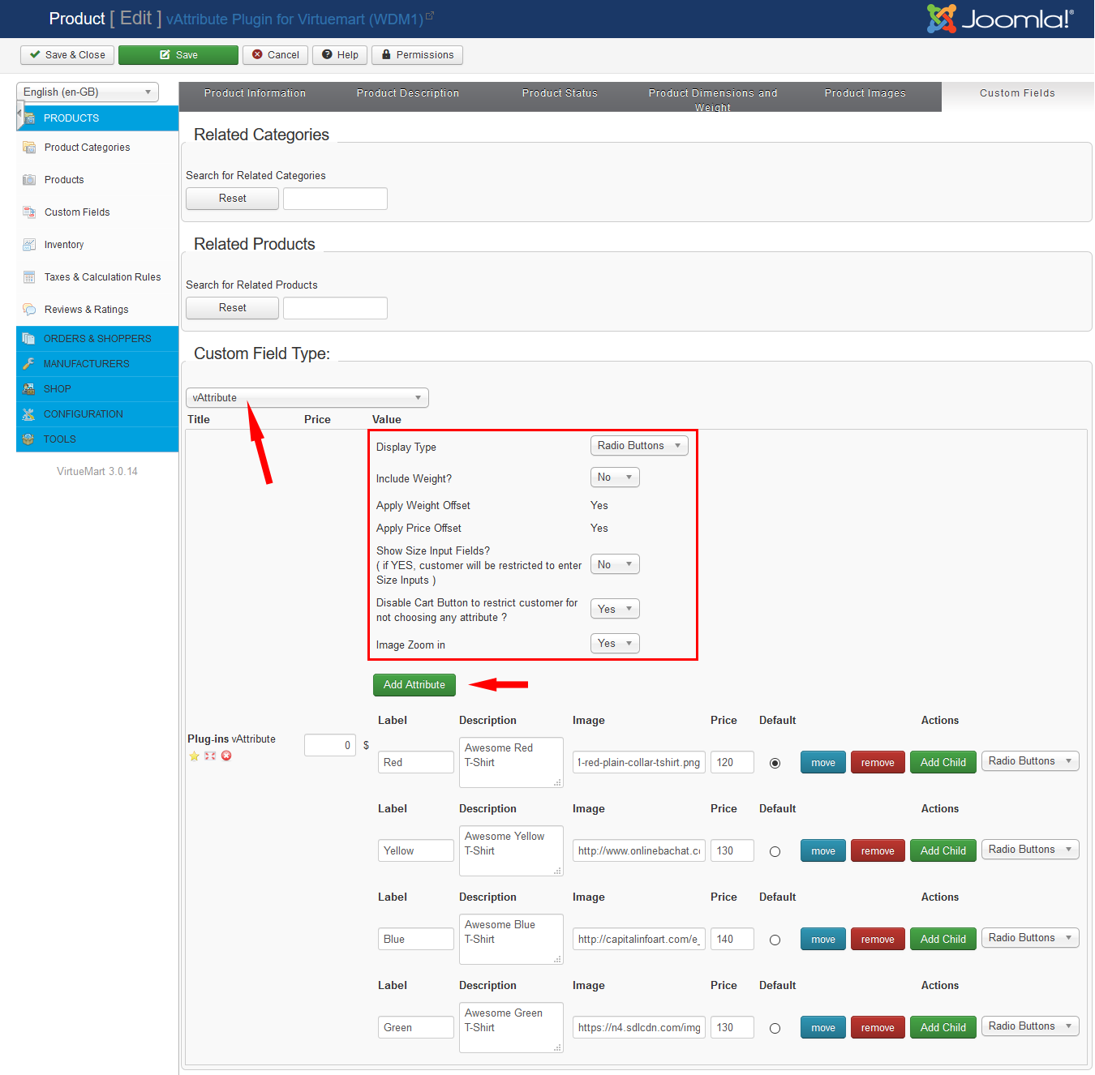
Task: Expand the English (en-GB) language selector
Action: (x=87, y=92)
